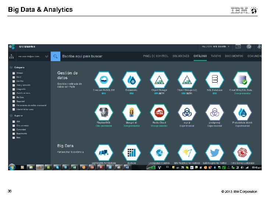Image resolution: width=265 pixels, height=199 pixels.
Task: Click the Gestión de datos section heading
Action: pyautogui.click(x=67, y=75)
